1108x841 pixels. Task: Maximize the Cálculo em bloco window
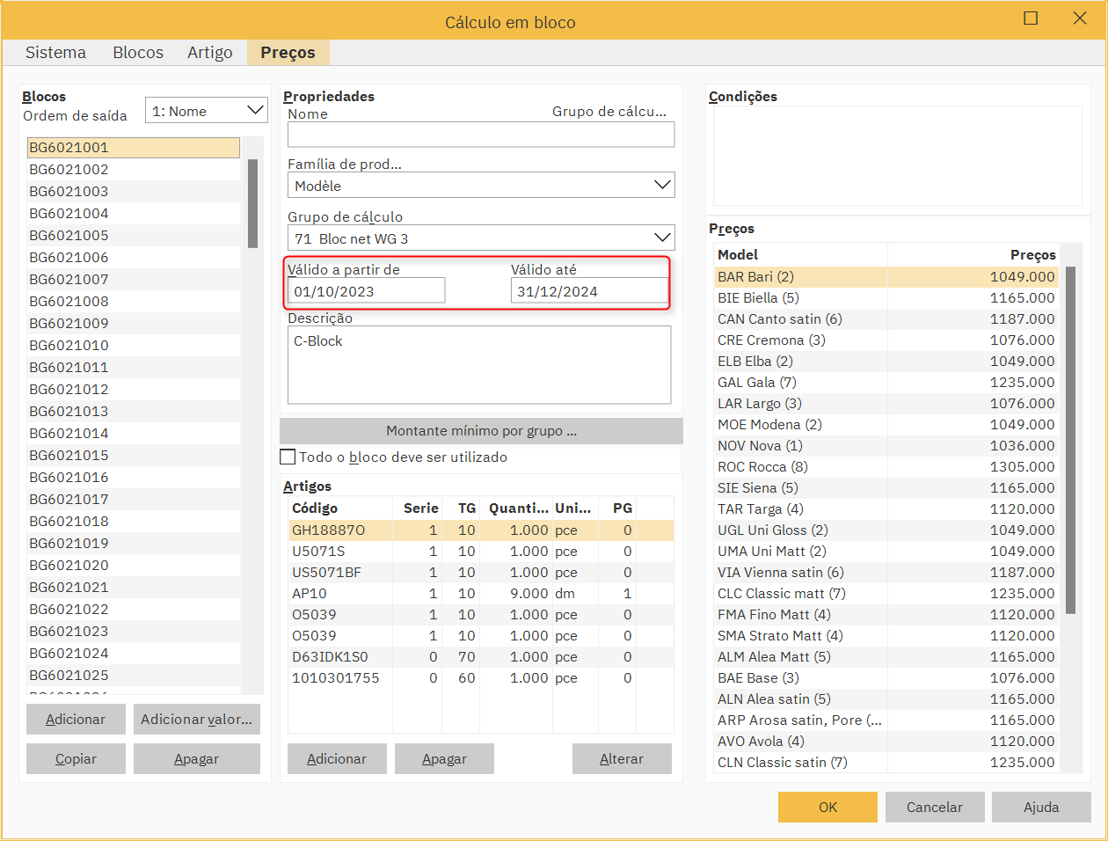pyautogui.click(x=1031, y=18)
